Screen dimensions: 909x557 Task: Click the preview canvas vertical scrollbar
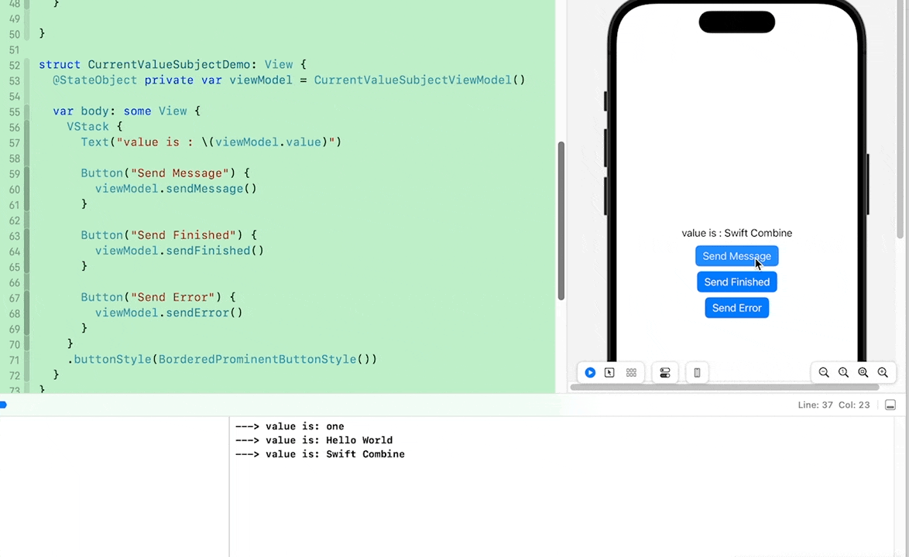900,118
